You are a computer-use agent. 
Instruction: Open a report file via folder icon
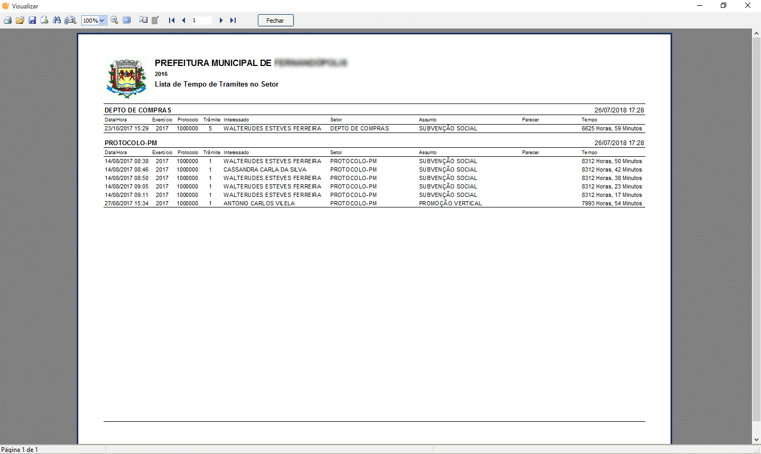[x=20, y=21]
